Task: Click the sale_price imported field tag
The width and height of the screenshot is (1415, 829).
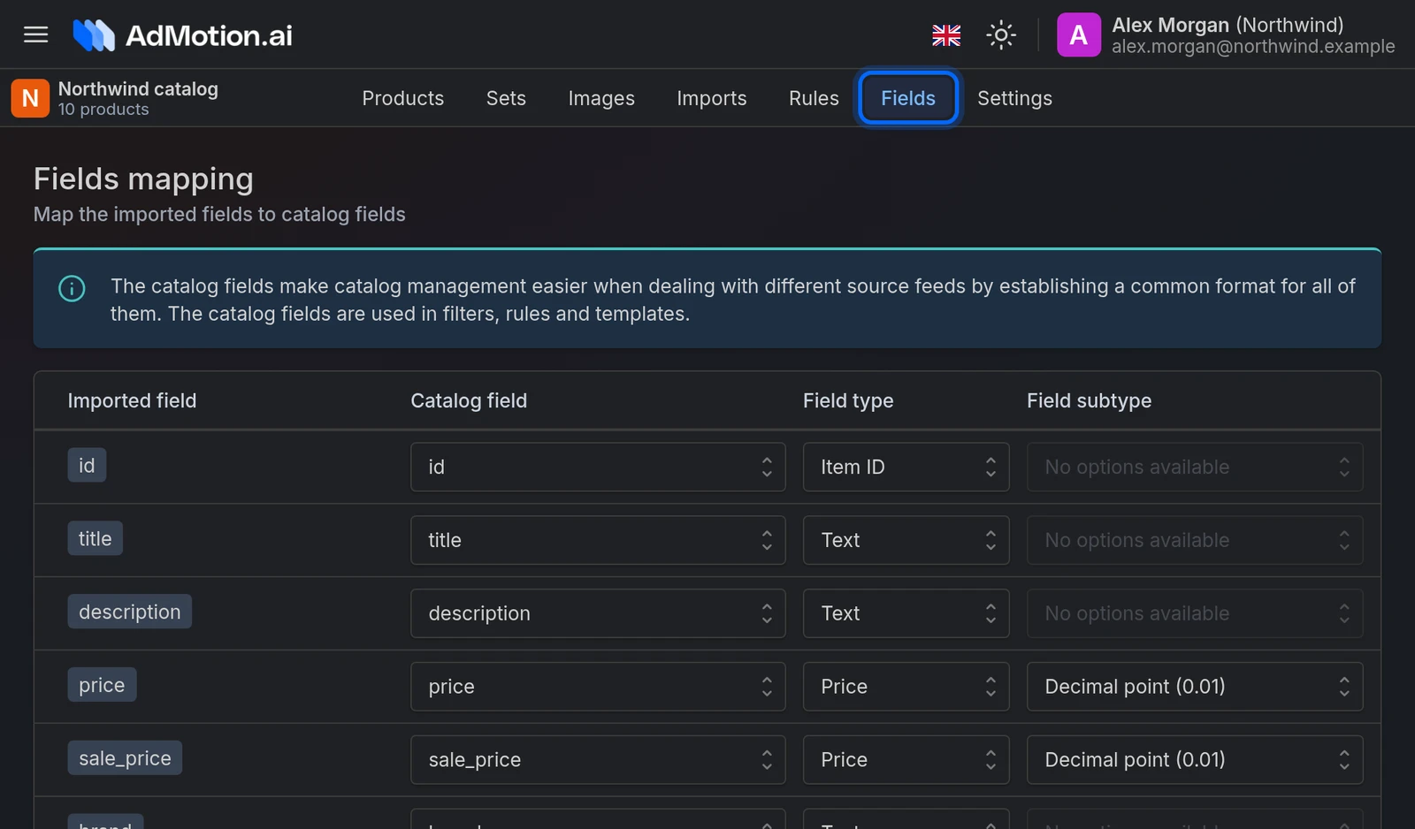Action: pos(125,758)
